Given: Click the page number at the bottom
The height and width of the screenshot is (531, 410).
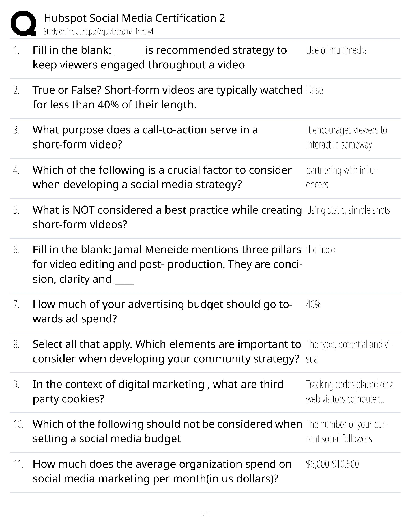Looking at the screenshot, I should (x=205, y=514).
